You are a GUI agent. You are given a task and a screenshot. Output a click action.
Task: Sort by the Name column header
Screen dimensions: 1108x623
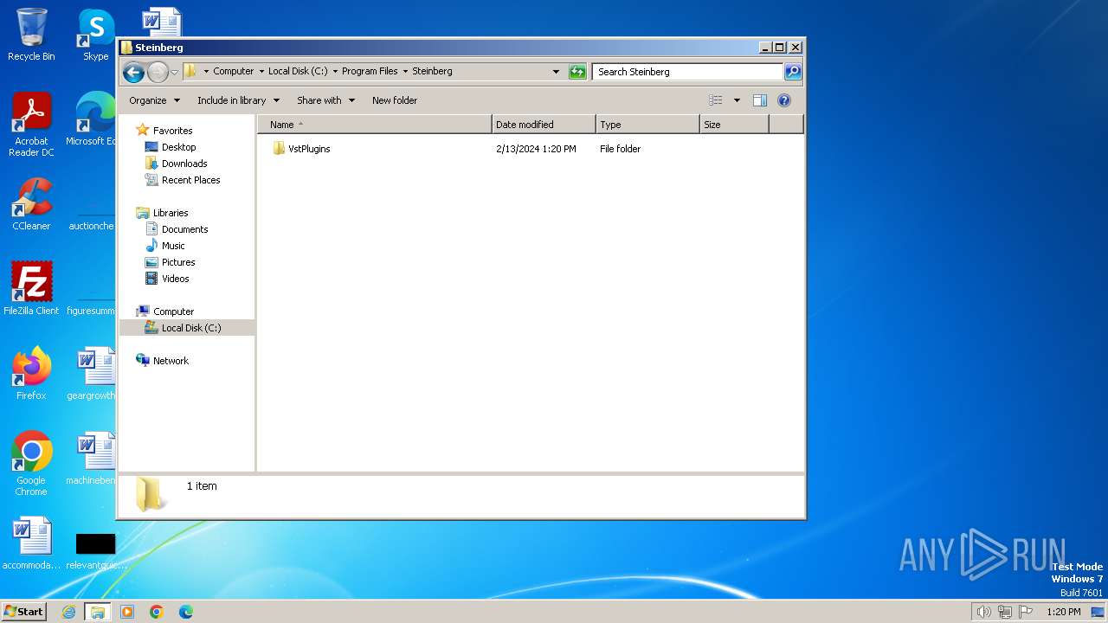pos(375,125)
